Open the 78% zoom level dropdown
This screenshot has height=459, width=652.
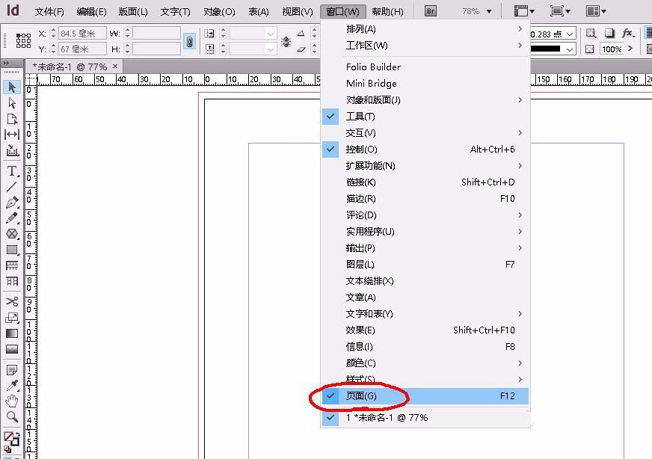(490, 10)
